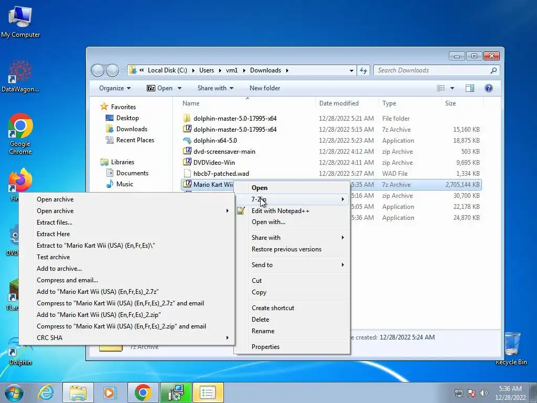The height and width of the screenshot is (403, 537).
Task: Sort by the Size column header
Action: pyautogui.click(x=463, y=103)
